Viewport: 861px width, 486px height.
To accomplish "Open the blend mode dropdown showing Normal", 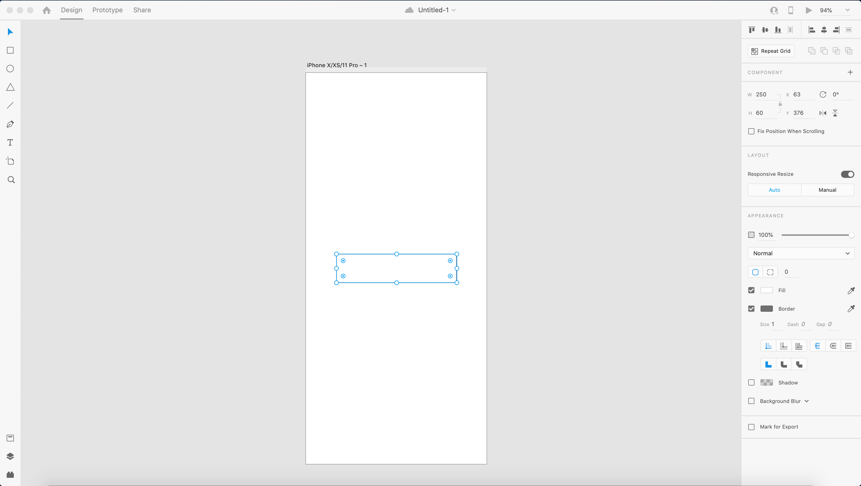I will click(x=801, y=253).
